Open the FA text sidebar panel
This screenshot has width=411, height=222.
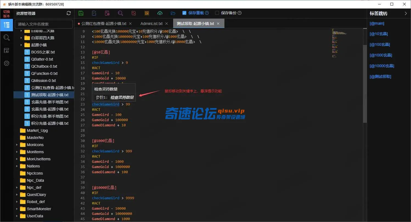tap(7, 50)
